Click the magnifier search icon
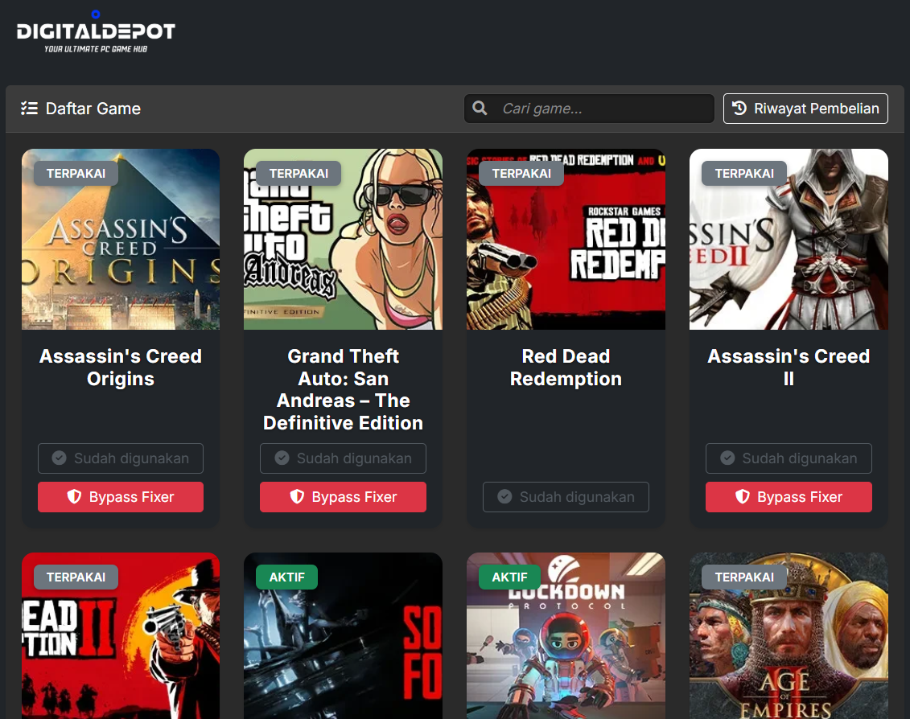This screenshot has height=719, width=910. coord(480,108)
